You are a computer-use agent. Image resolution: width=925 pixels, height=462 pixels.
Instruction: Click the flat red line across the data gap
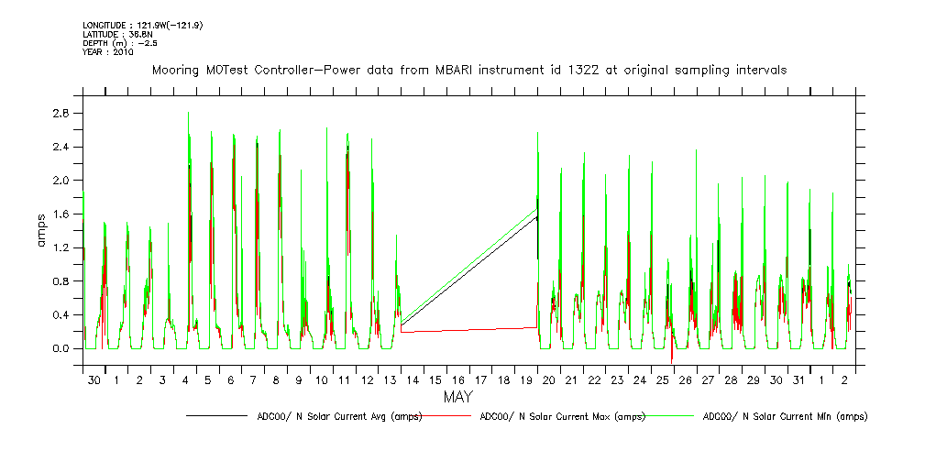click(x=468, y=329)
